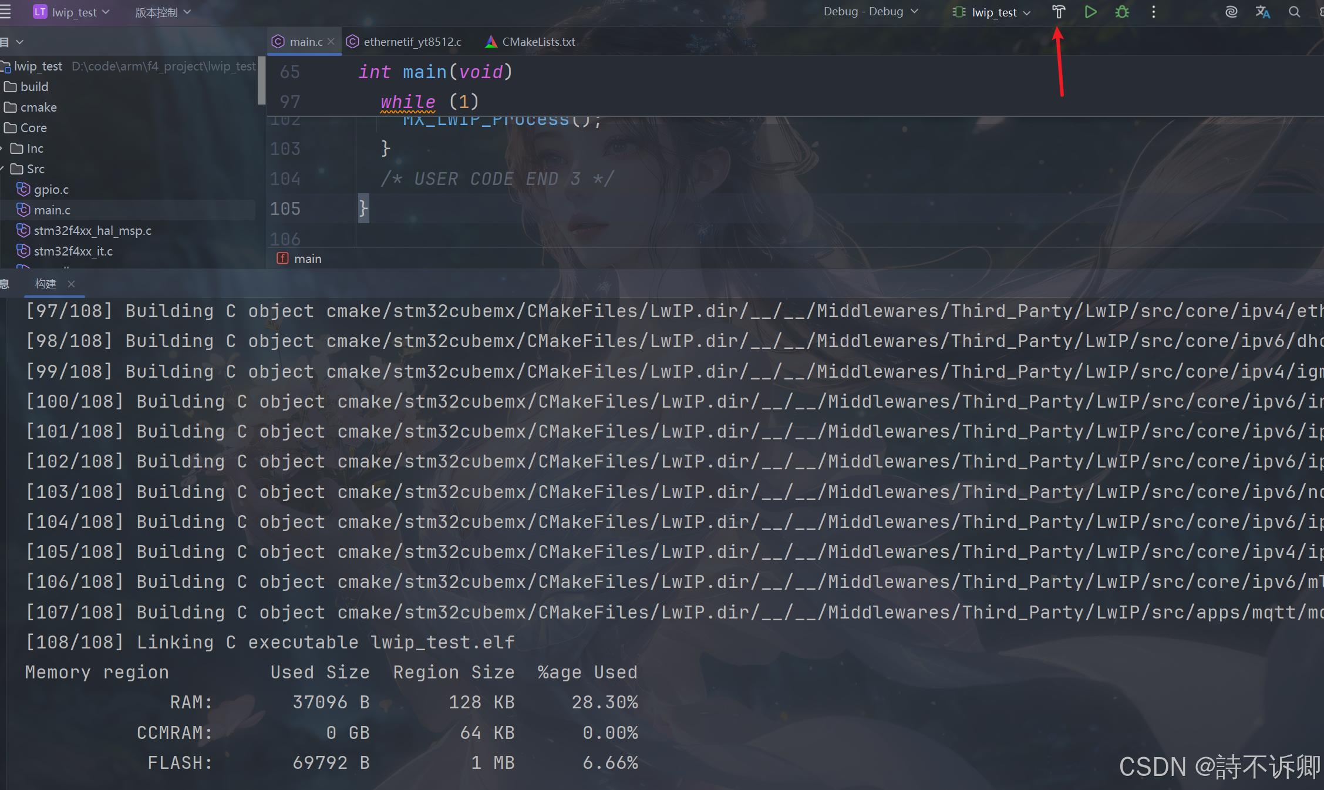
Task: Open the main hamburger menu
Action: (x=6, y=12)
